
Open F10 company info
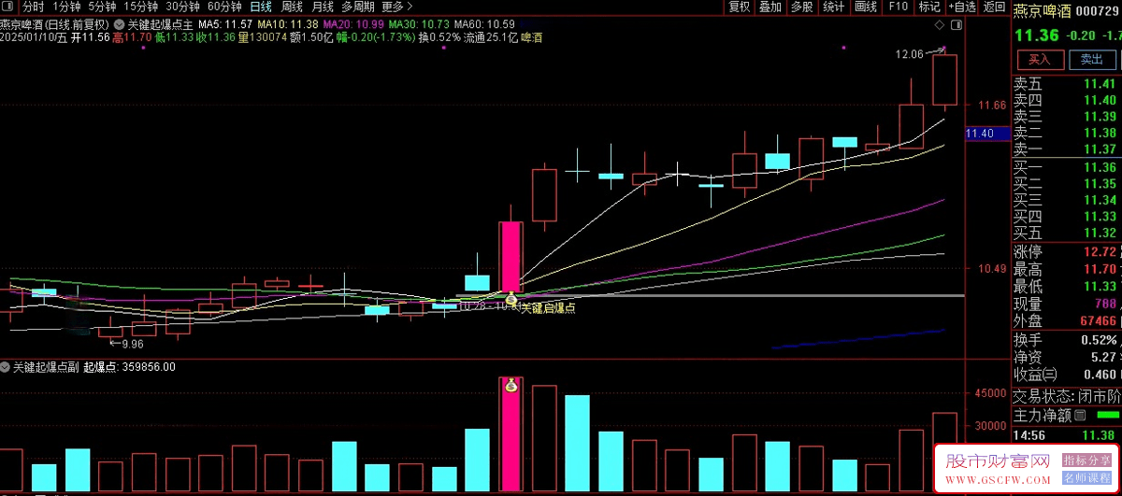point(898,7)
